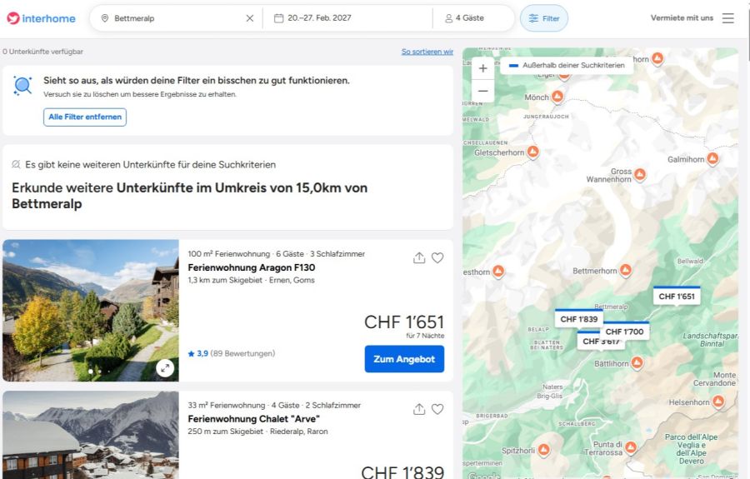Click Zum Angebot for Aragon F130
Image resolution: width=750 pixels, height=479 pixels.
click(x=404, y=359)
